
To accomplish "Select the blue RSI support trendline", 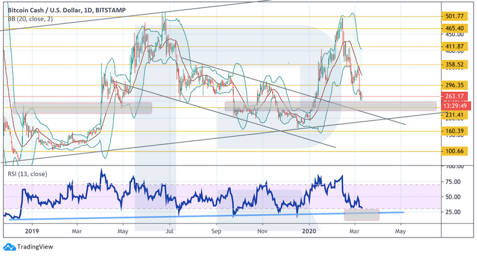I will [204, 216].
